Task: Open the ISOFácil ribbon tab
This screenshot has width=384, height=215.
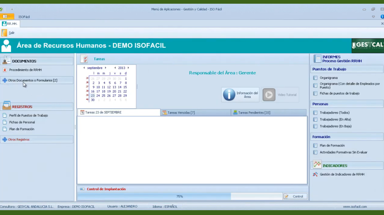Action: [24, 17]
